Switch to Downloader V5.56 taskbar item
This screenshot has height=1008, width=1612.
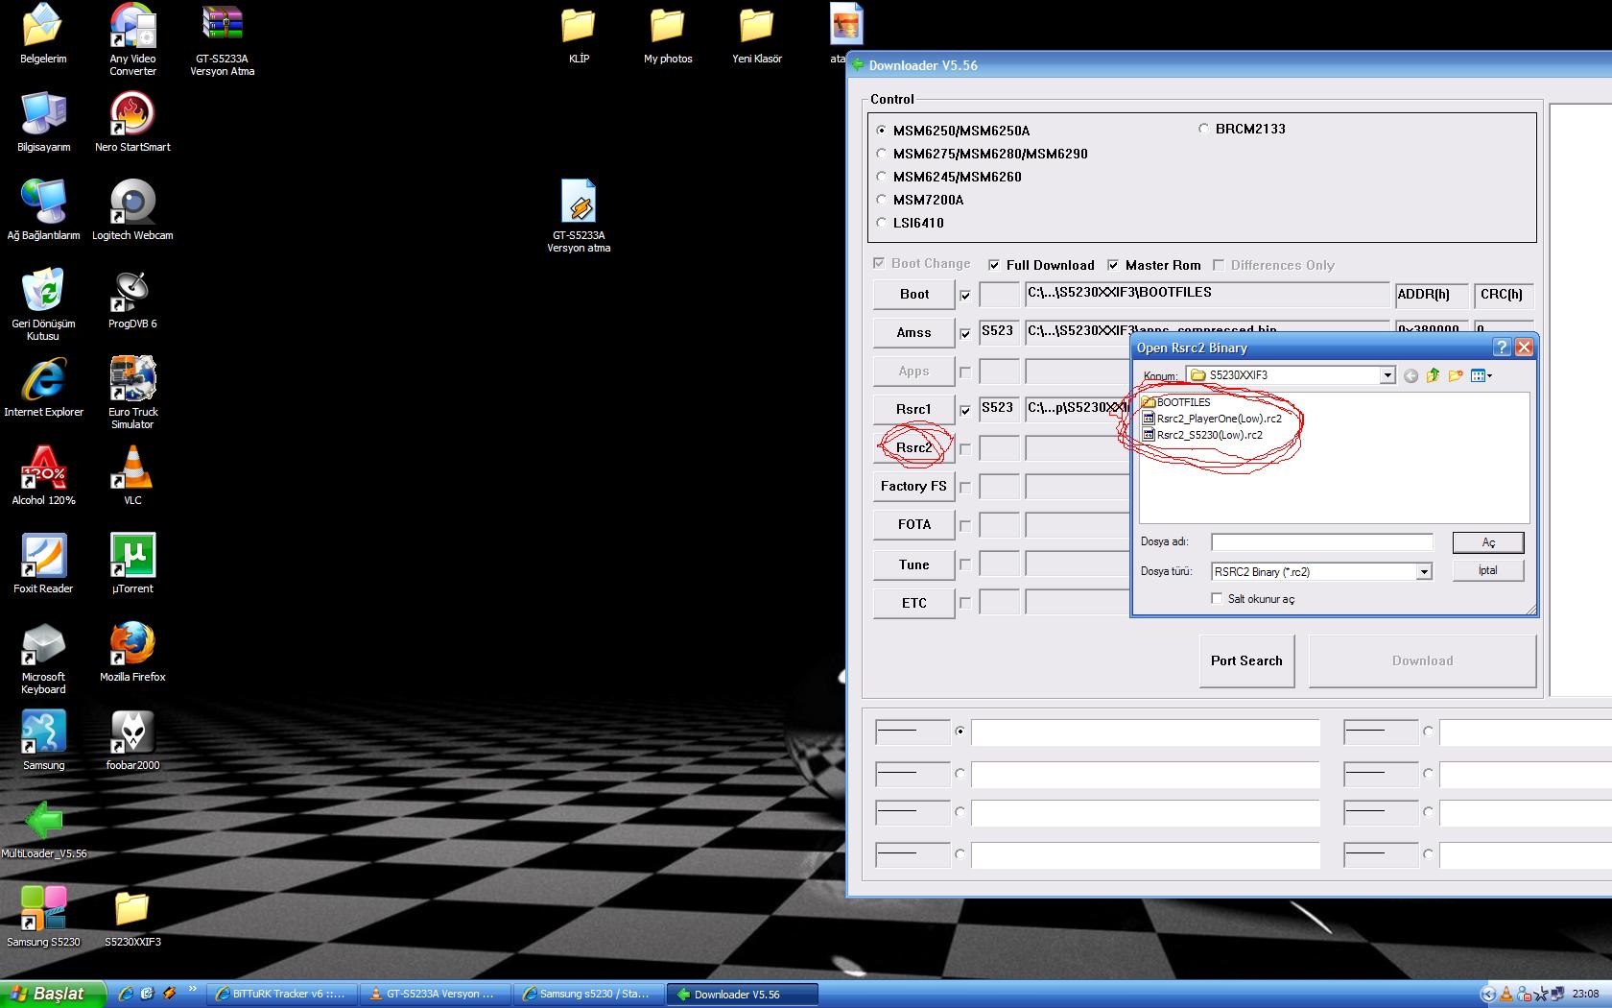(x=744, y=995)
